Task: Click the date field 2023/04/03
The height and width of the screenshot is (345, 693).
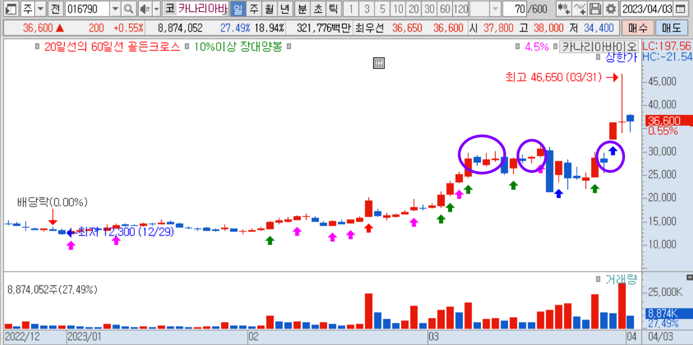Action: click(646, 8)
